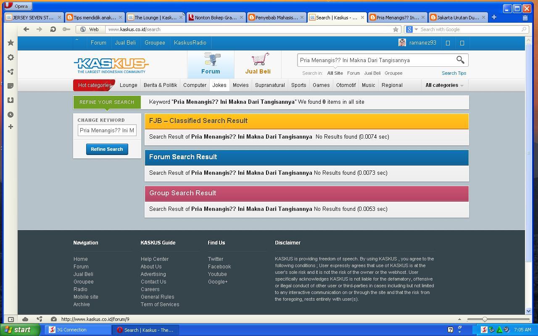Open the Supranatural category
This screenshot has height=336, width=538.
click(270, 85)
